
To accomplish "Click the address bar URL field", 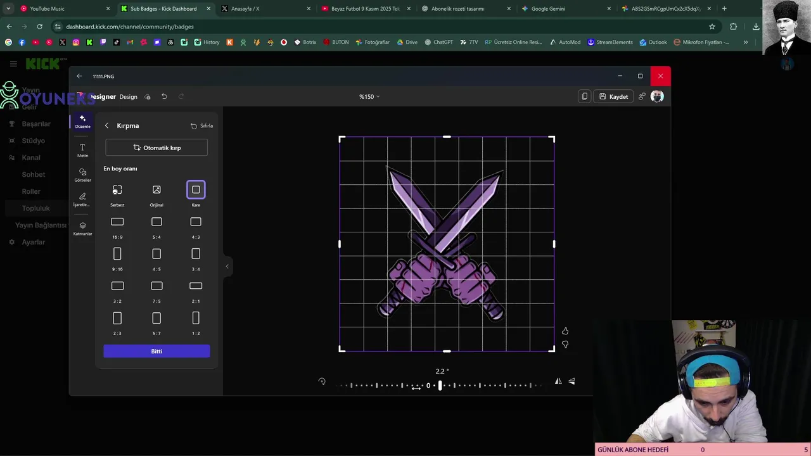I will pos(380,27).
